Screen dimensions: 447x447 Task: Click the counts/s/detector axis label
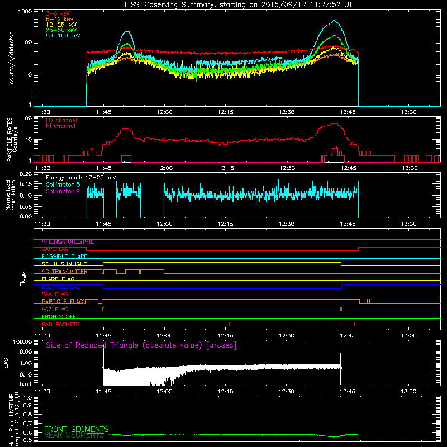[x=11, y=58]
